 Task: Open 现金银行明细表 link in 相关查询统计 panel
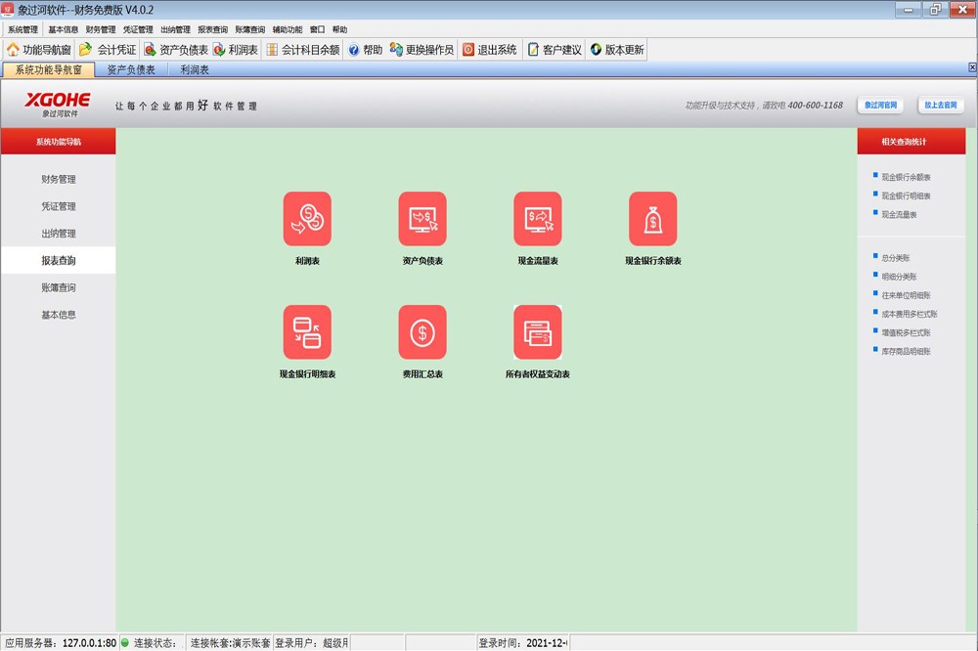click(906, 195)
